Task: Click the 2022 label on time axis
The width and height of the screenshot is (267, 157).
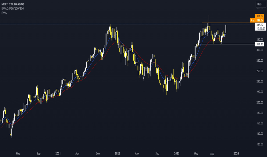Action: [x=117, y=154]
